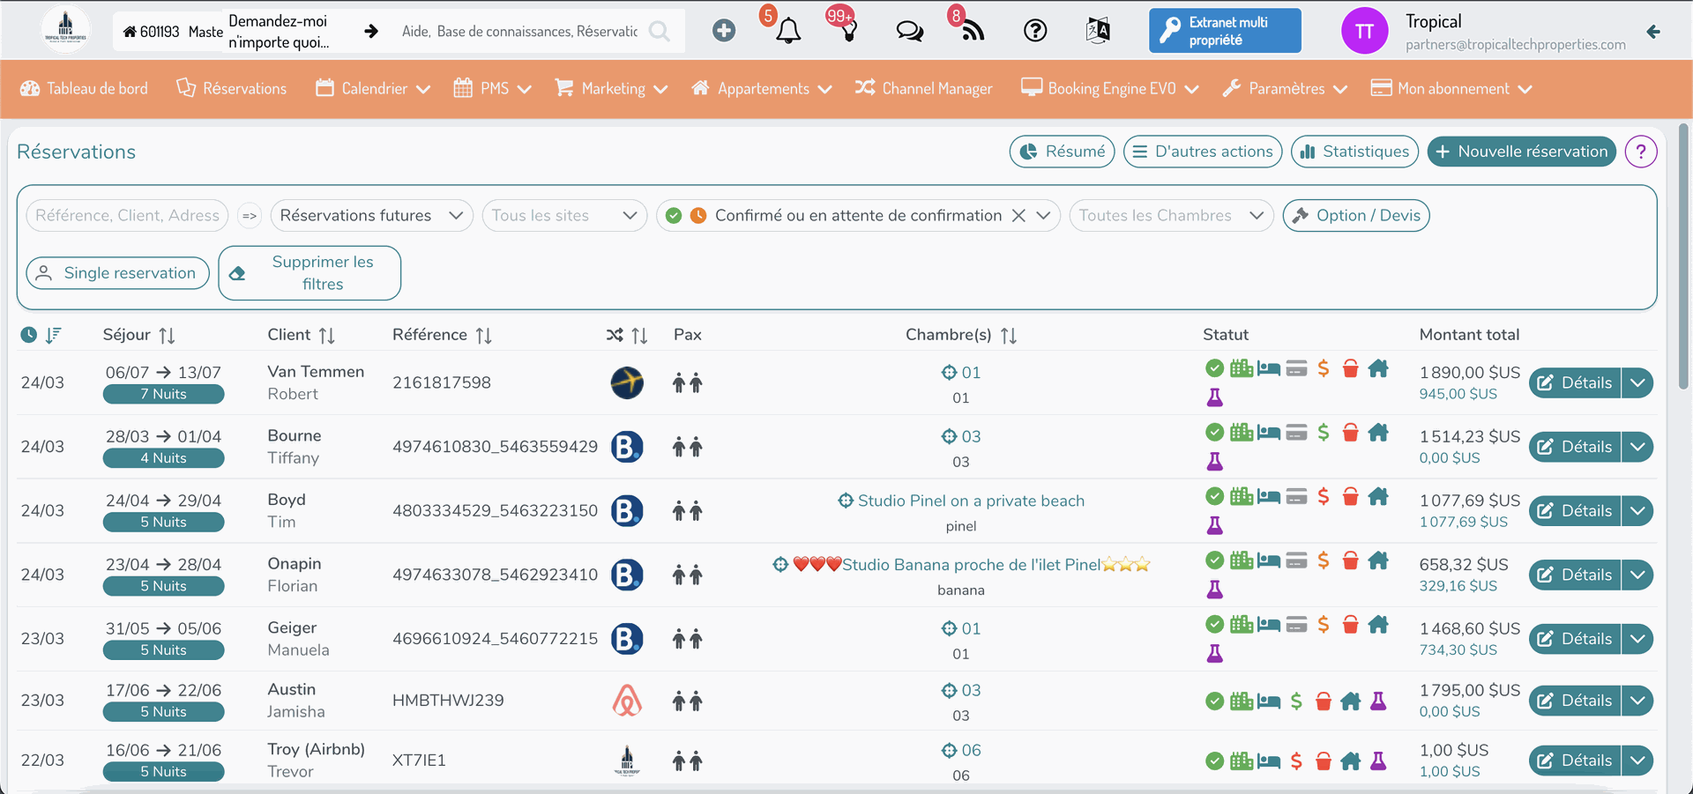The height and width of the screenshot is (794, 1693).
Task: Click the plus add icon in top bar
Action: coord(724,31)
